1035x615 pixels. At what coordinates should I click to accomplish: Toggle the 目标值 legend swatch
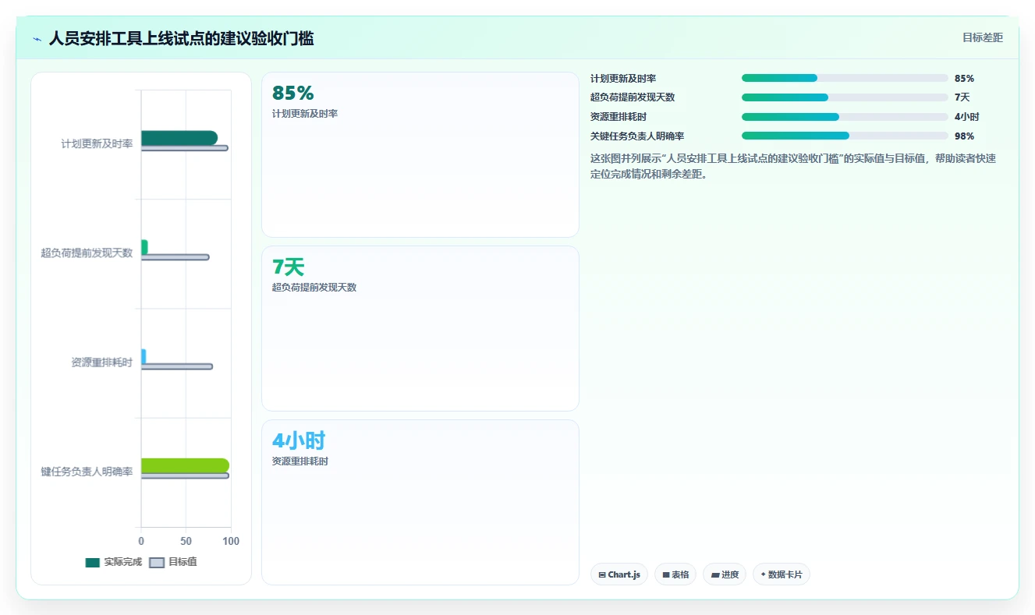point(157,562)
